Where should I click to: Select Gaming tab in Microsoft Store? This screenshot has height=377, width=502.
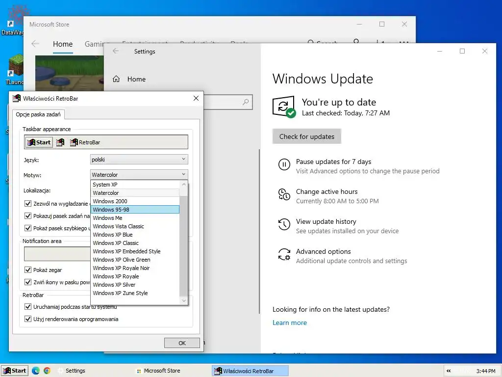97,44
